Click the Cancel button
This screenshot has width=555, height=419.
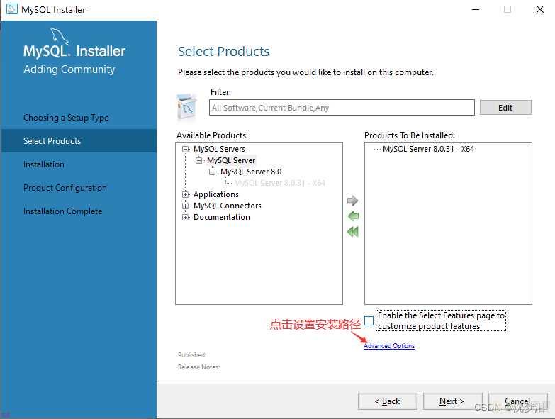pyautogui.click(x=517, y=401)
